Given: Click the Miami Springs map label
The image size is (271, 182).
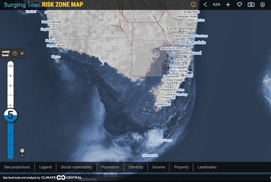Looking at the screenshot, I should tap(178, 71).
